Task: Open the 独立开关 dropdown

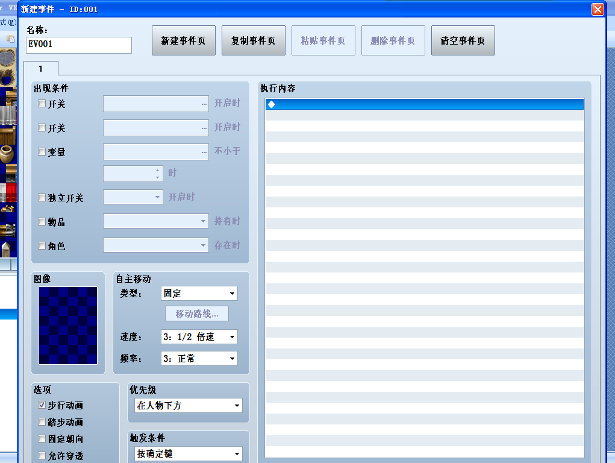Action: [x=133, y=197]
